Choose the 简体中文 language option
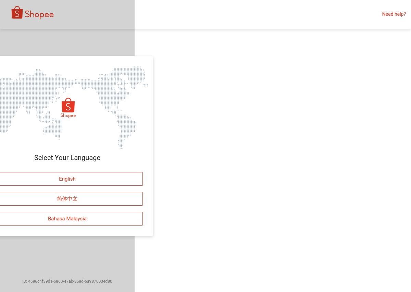411x292 pixels. pyautogui.click(x=67, y=199)
